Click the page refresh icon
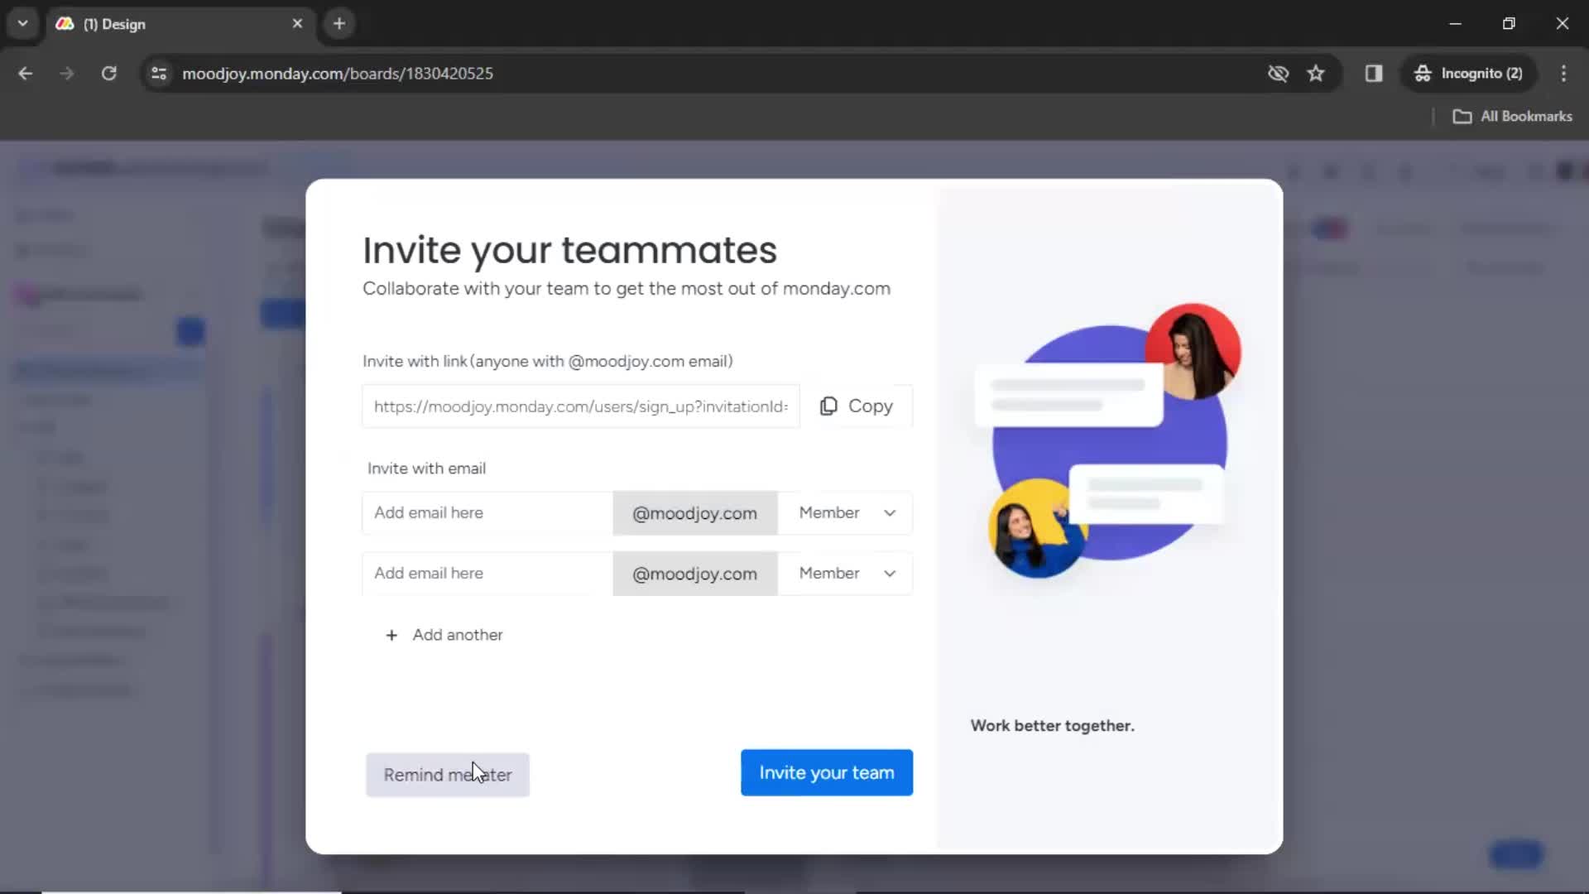This screenshot has width=1589, height=894. pos(109,73)
